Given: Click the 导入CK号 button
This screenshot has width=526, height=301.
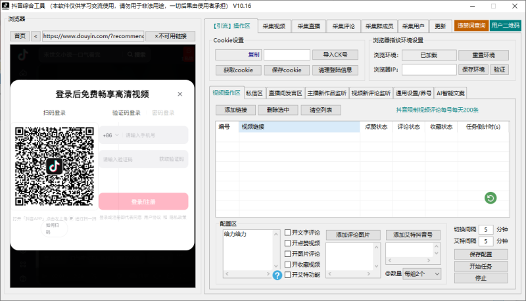Looking at the screenshot, I should [x=335, y=55].
